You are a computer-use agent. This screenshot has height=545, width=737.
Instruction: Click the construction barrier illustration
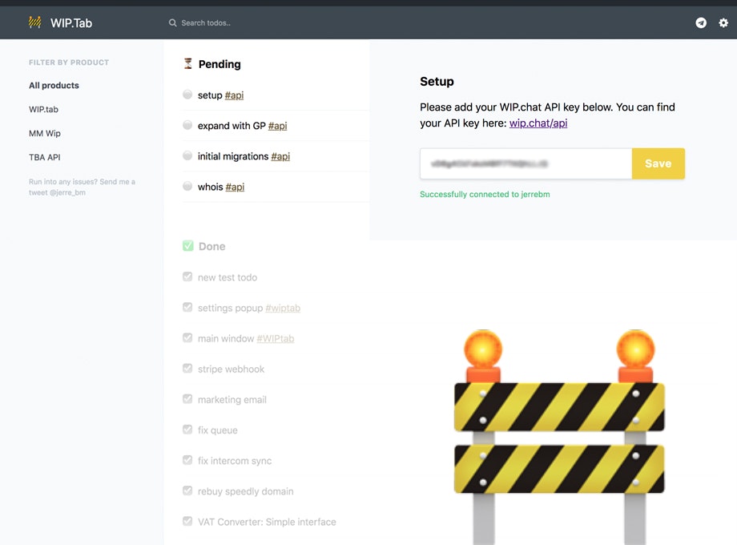coord(559,437)
